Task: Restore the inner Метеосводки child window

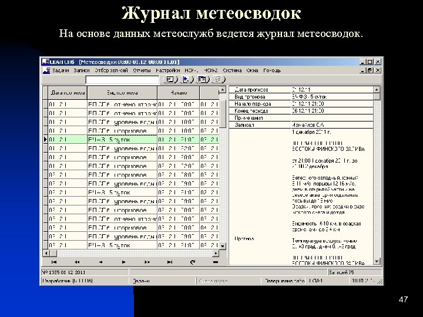Action: (370, 70)
